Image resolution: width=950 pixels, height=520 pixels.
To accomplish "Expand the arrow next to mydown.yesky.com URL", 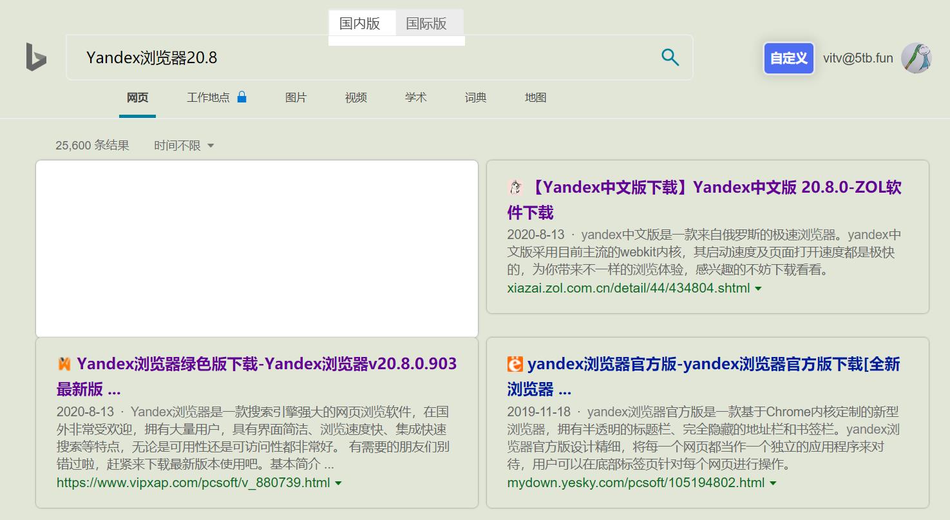I will pos(772,484).
